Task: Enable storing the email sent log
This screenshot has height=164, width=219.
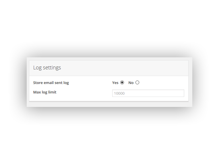Action: [x=122, y=83]
